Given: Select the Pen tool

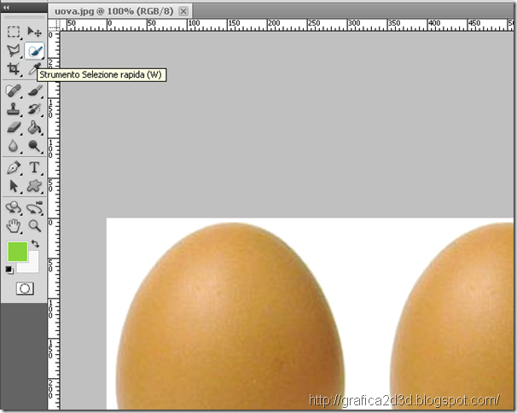Looking at the screenshot, I should point(14,167).
